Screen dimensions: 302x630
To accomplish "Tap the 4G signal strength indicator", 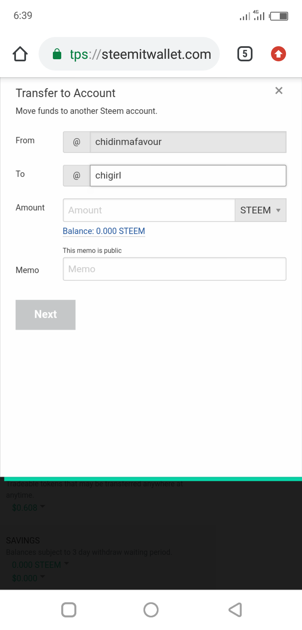I will click(x=259, y=16).
